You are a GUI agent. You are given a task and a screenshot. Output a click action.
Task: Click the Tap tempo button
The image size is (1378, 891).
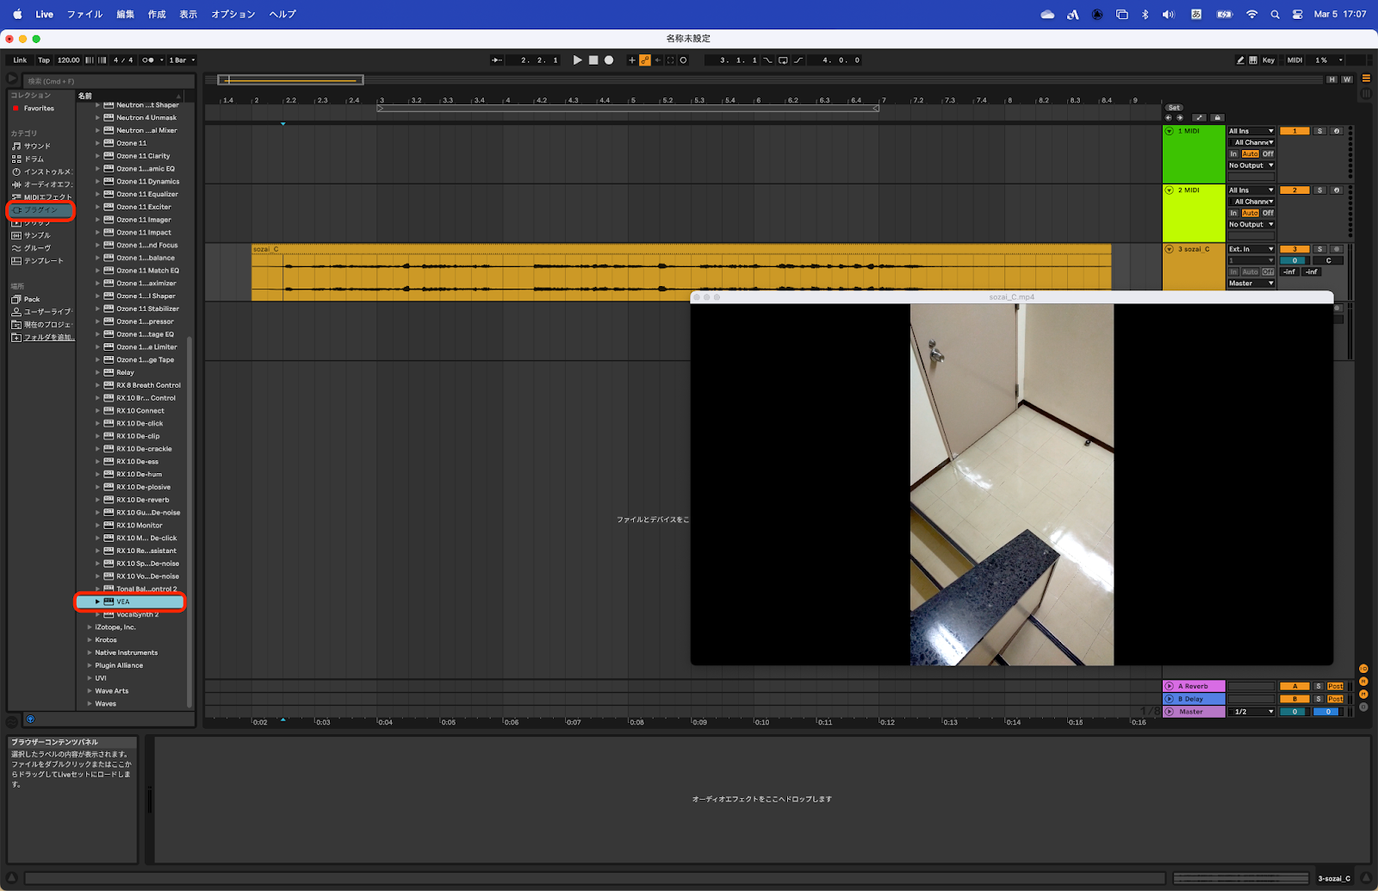point(44,60)
